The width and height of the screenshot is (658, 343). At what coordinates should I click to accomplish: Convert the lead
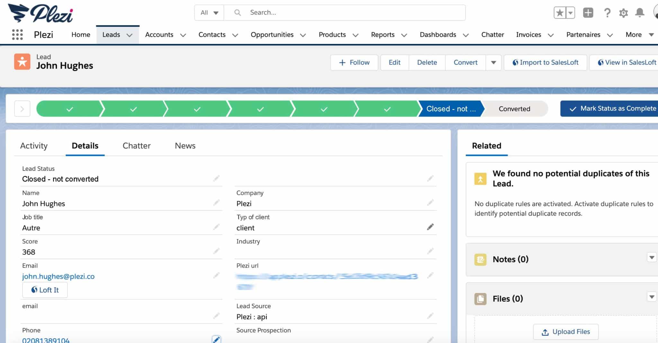tap(466, 63)
